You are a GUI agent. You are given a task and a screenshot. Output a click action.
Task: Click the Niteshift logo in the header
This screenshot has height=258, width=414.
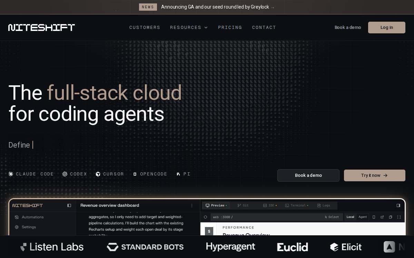click(41, 28)
